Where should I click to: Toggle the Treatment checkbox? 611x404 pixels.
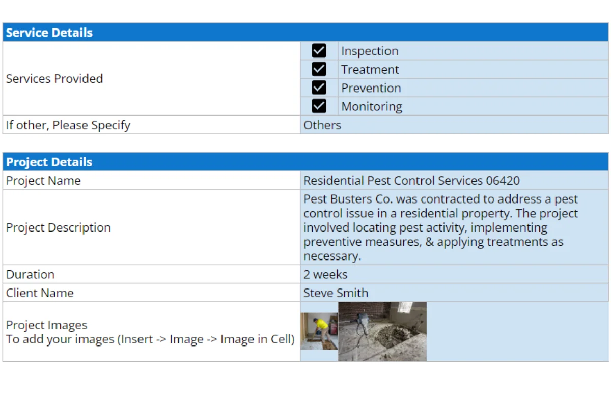coord(319,69)
